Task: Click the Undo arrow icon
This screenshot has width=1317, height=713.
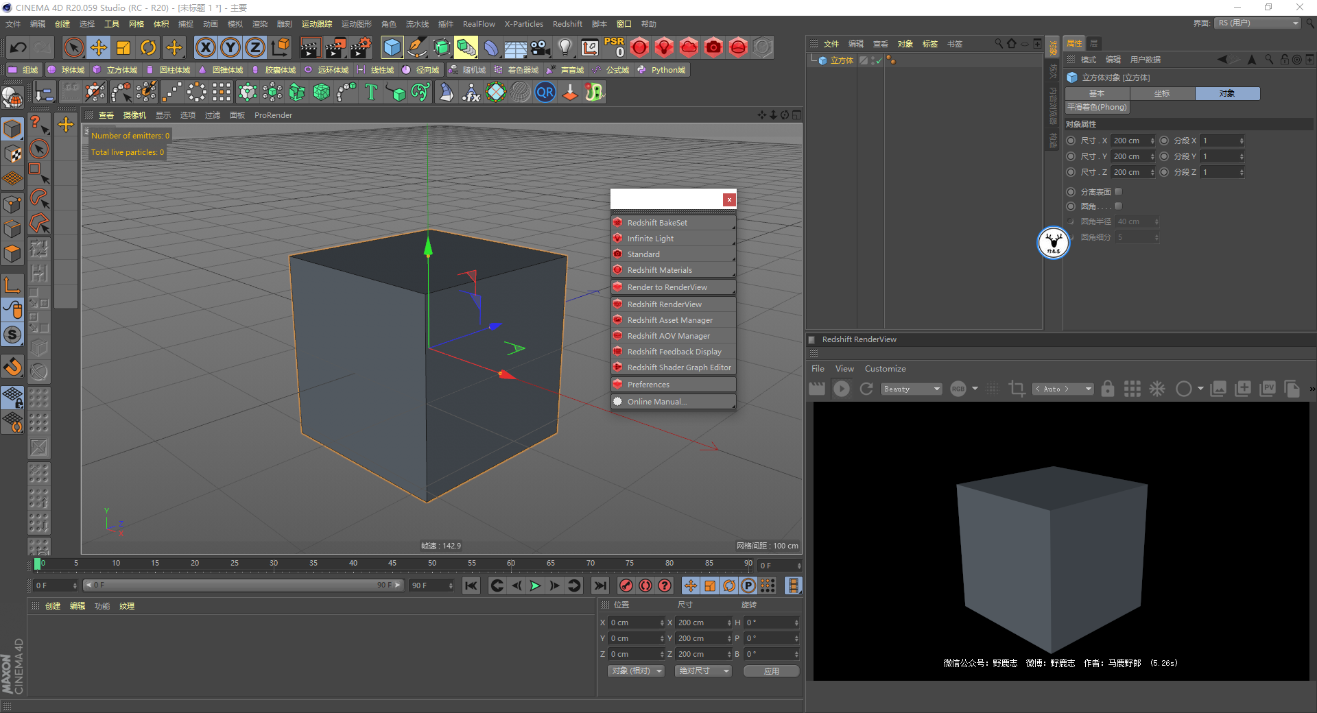Action: coord(19,47)
